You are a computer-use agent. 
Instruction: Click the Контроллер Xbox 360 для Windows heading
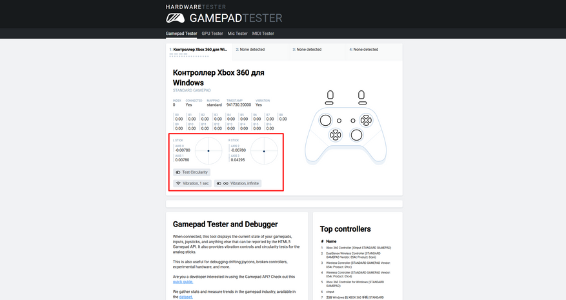click(218, 77)
